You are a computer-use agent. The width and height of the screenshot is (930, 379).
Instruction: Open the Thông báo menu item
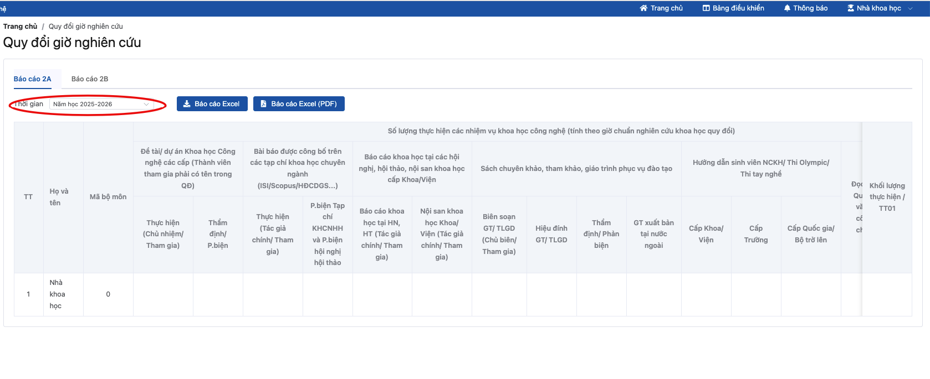(806, 8)
